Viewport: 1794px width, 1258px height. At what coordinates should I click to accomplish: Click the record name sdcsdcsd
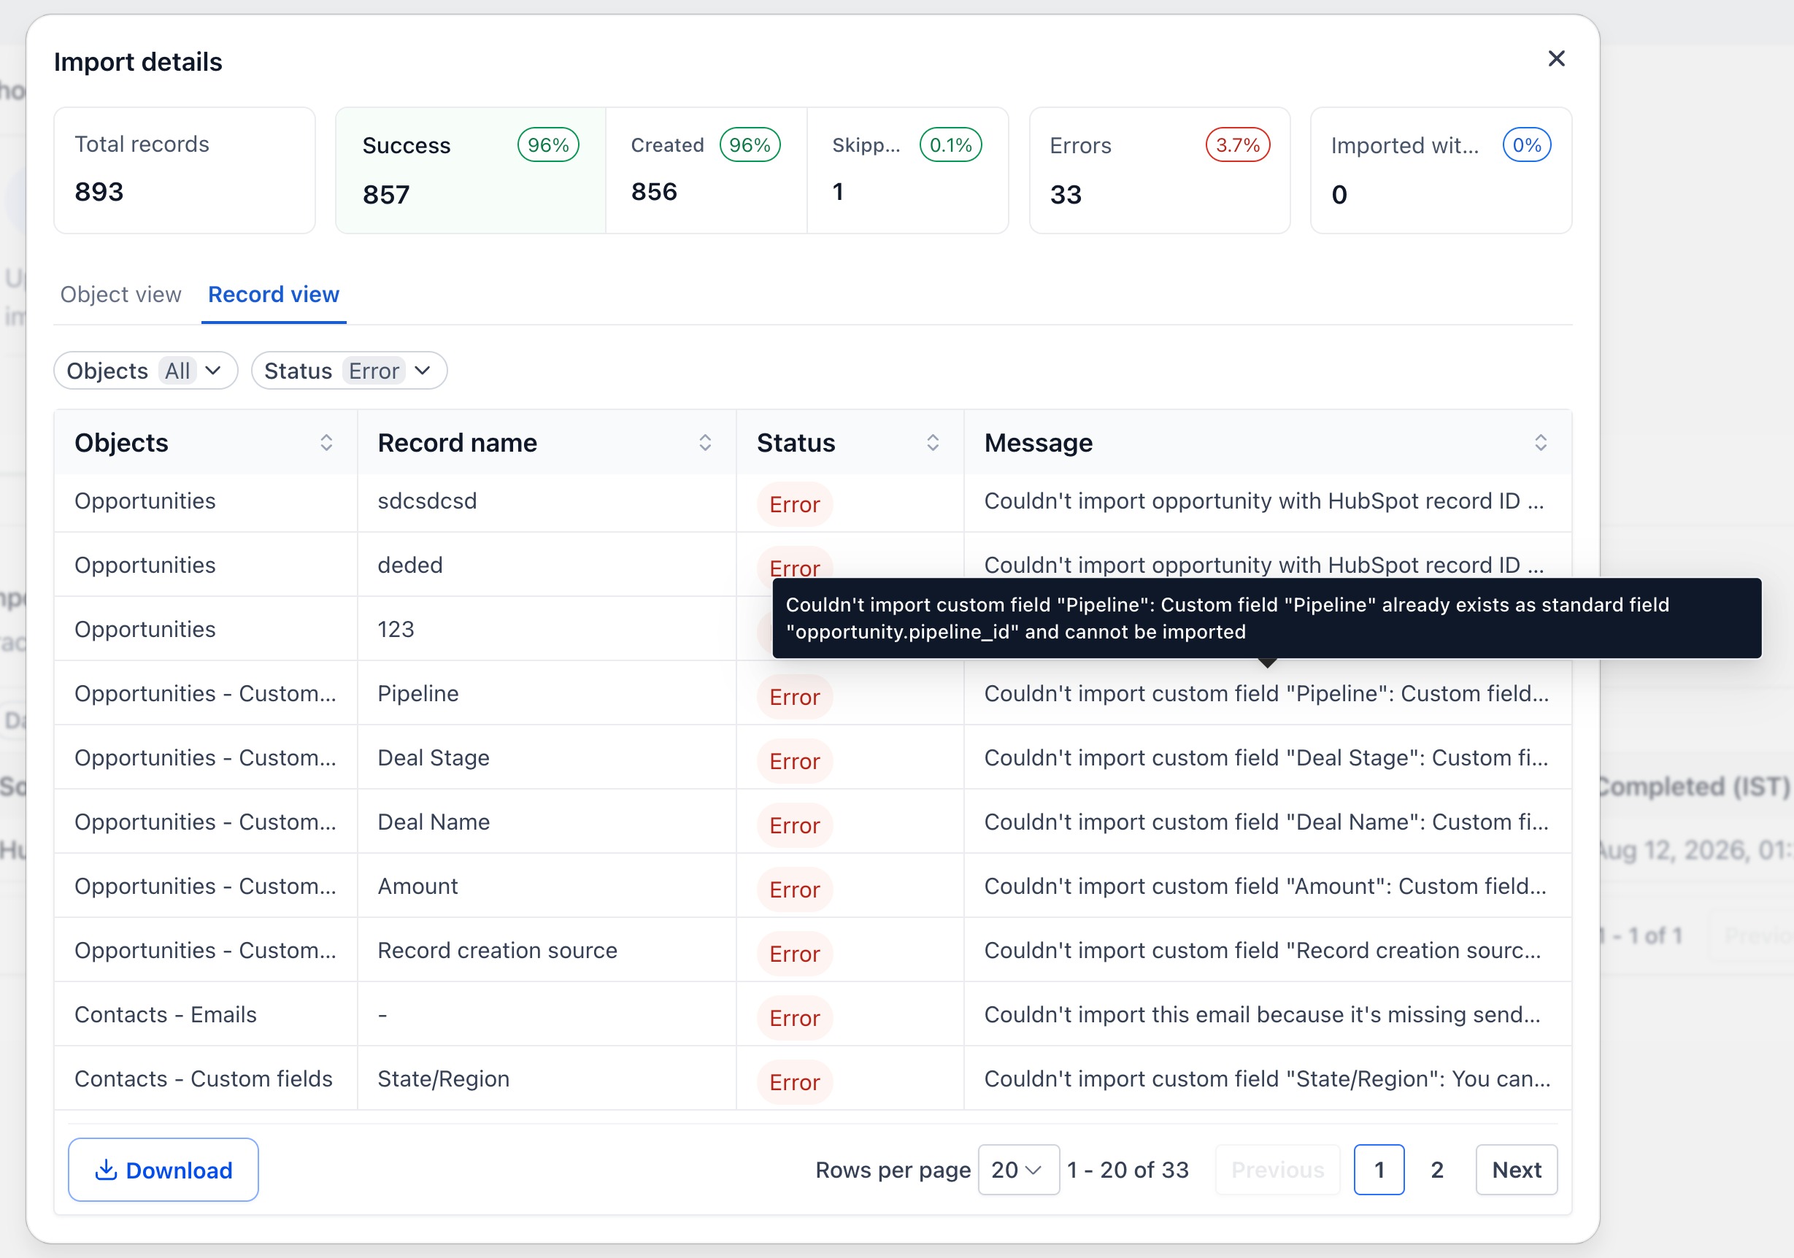click(427, 501)
